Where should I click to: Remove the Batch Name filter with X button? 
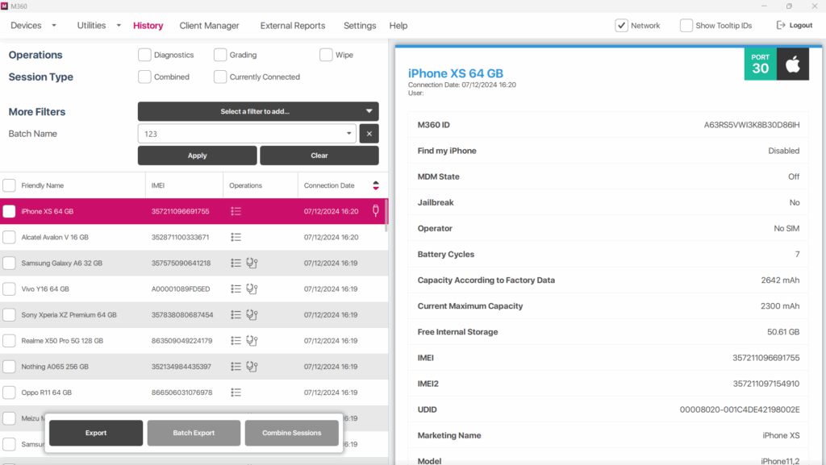coord(369,134)
